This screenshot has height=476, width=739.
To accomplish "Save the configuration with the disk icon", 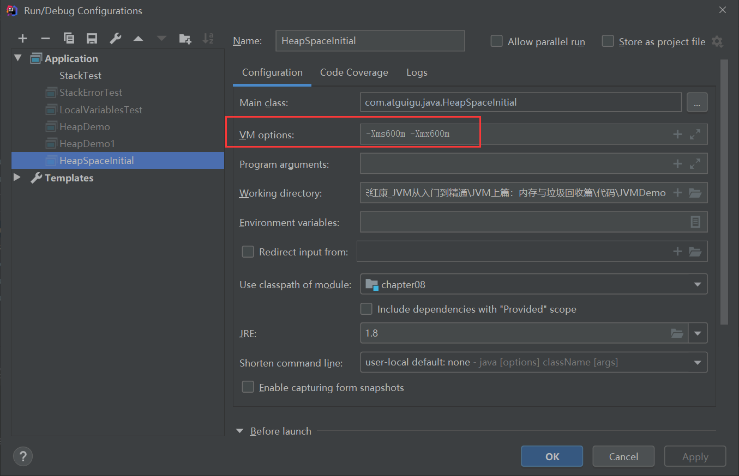I will 92,39.
